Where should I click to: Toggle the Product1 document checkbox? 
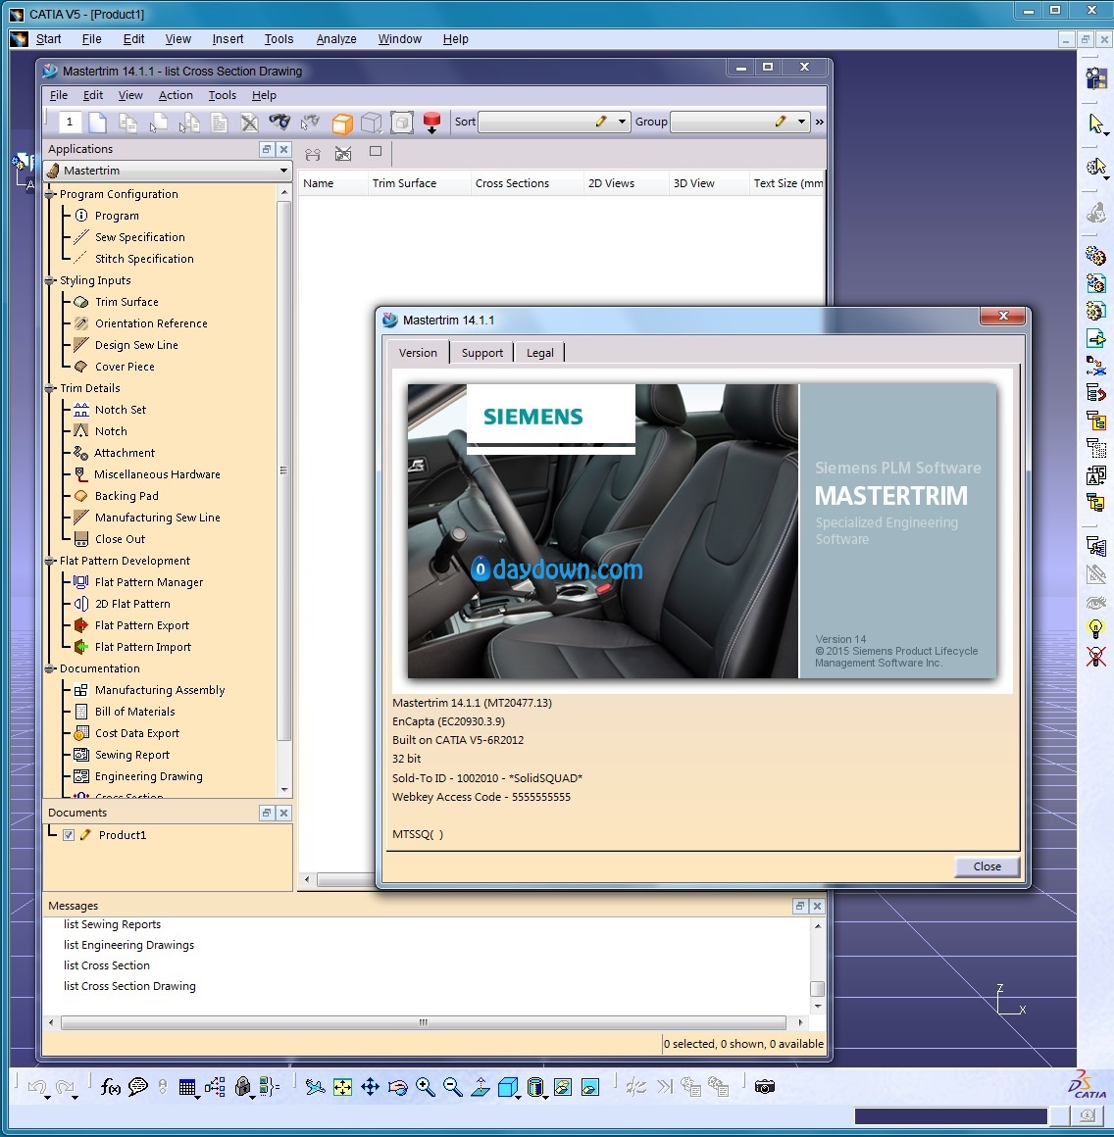[x=69, y=835]
